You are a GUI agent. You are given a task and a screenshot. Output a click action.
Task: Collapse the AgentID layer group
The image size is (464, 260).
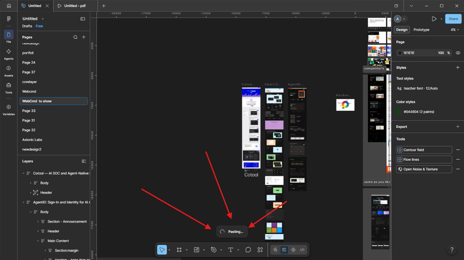tap(23, 202)
